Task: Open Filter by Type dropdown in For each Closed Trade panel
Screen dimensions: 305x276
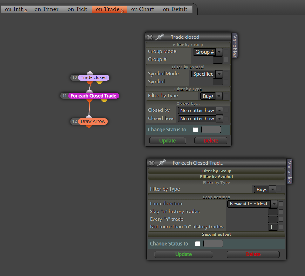Action: coord(265,189)
